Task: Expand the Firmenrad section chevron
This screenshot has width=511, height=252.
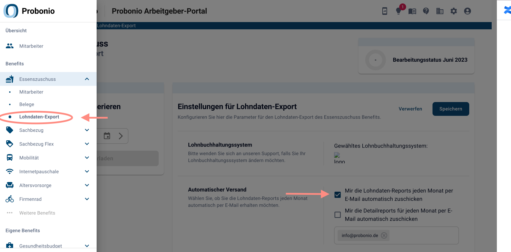Action: pos(87,199)
